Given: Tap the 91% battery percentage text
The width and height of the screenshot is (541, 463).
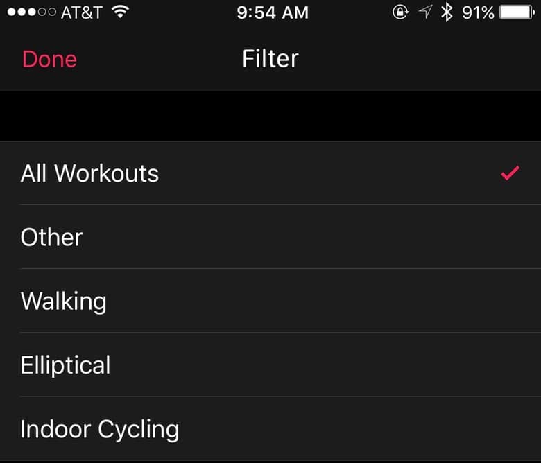Looking at the screenshot, I should point(478,12).
